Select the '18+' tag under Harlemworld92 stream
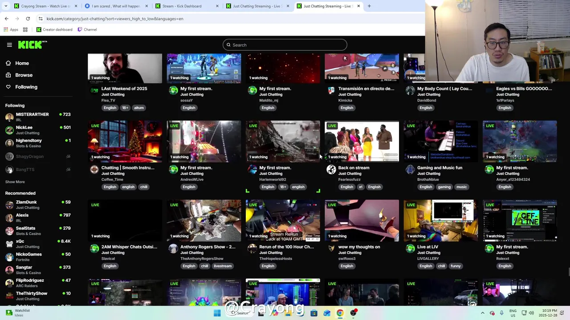The height and width of the screenshot is (320, 570). point(283,187)
